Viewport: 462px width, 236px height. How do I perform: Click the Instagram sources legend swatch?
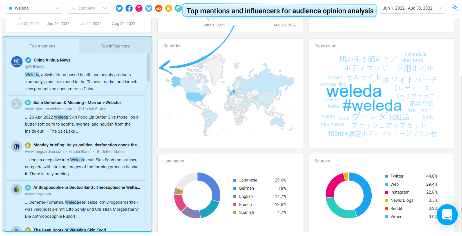[x=386, y=192]
